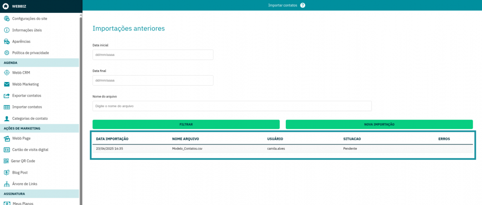Open the help question mark icon
Image resolution: width=482 pixels, height=205 pixels.
303,5
